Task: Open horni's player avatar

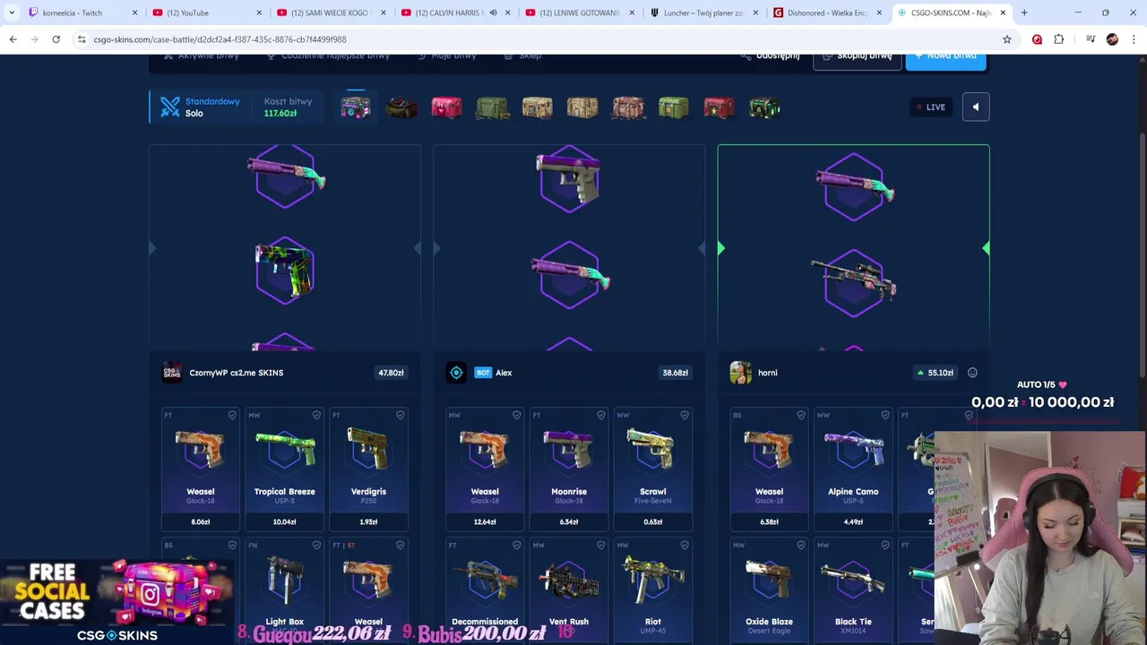Action: click(x=740, y=373)
